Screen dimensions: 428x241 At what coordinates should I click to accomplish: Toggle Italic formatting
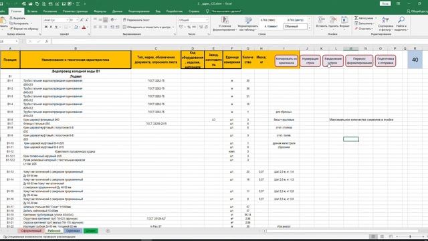coord(51,27)
